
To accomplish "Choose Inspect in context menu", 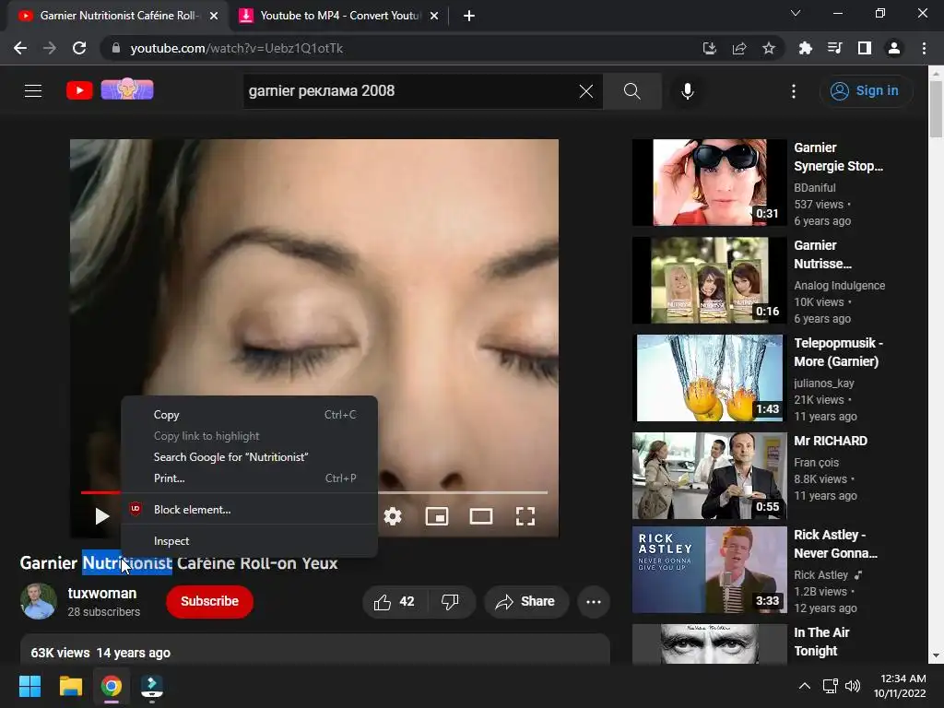I will pyautogui.click(x=249, y=540).
